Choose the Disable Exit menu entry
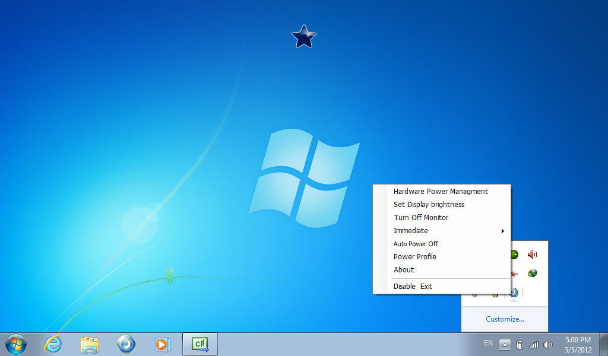Viewport: 608px width, 356px height. coord(441,286)
